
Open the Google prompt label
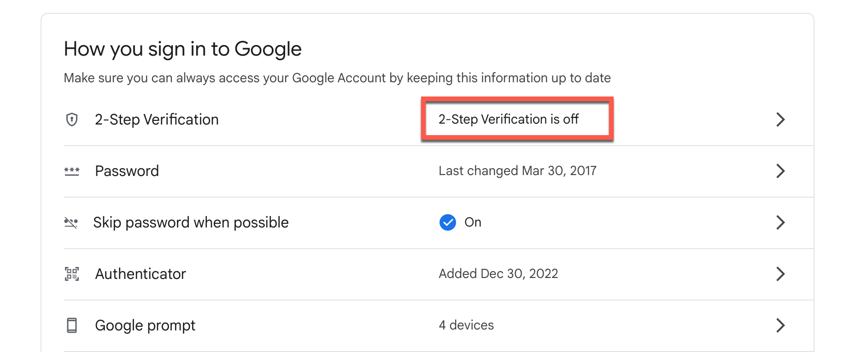[145, 325]
